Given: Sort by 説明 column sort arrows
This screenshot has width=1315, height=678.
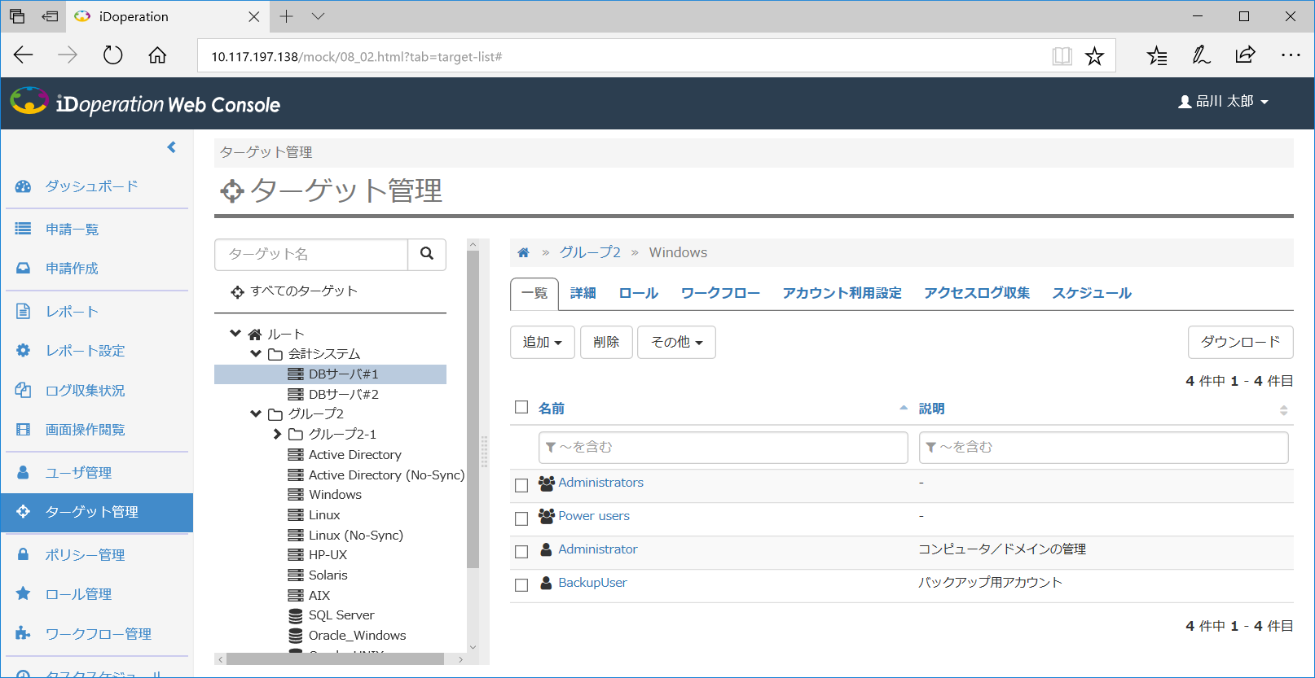Looking at the screenshot, I should 1283,411.
